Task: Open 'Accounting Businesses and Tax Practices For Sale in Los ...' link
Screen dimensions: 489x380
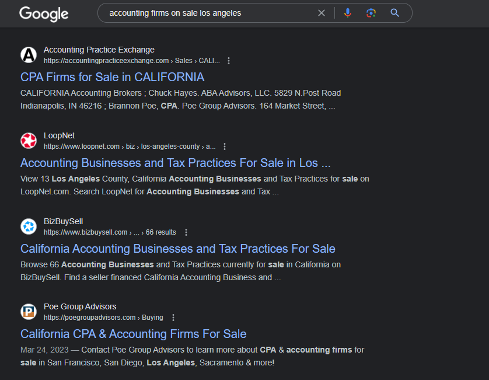Action: tap(175, 163)
